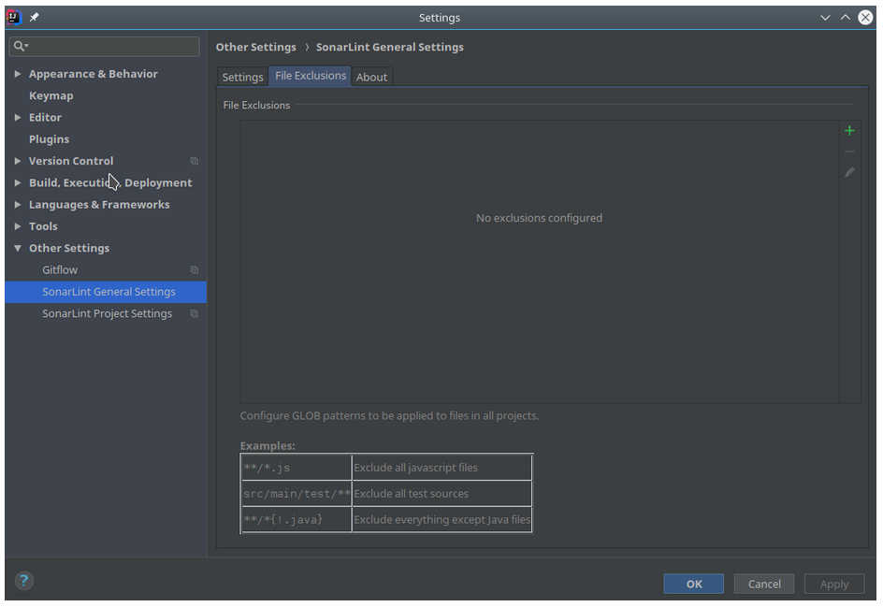
Task: Click project-level icon beside SonarLint Project Settings
Action: [x=195, y=313]
